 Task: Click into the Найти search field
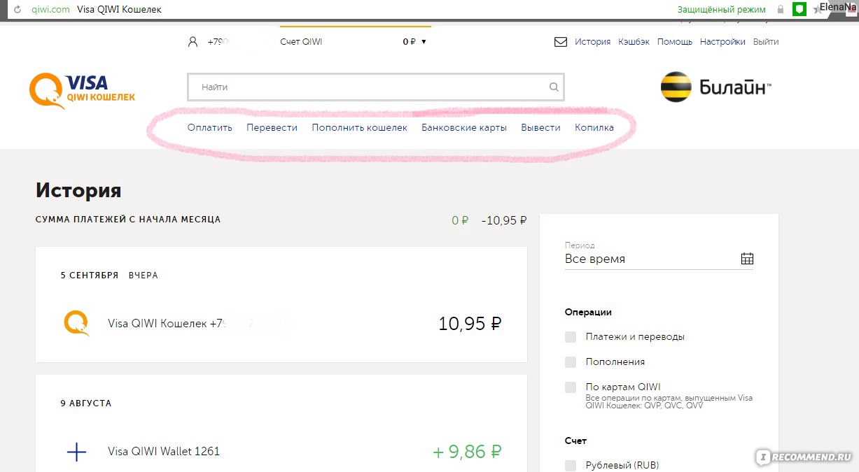pos(376,87)
